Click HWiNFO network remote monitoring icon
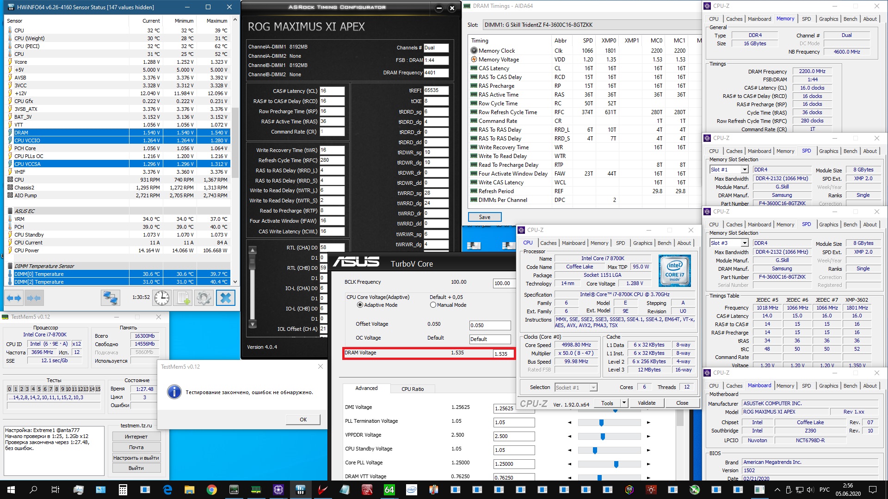Viewport: 888px width, 499px height. click(111, 298)
